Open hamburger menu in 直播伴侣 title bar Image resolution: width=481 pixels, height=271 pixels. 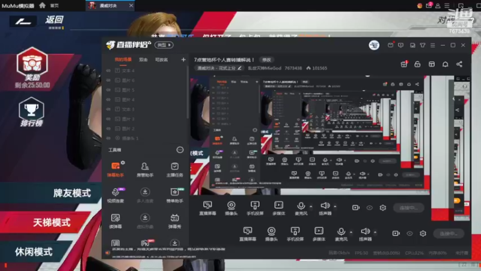[x=433, y=45]
